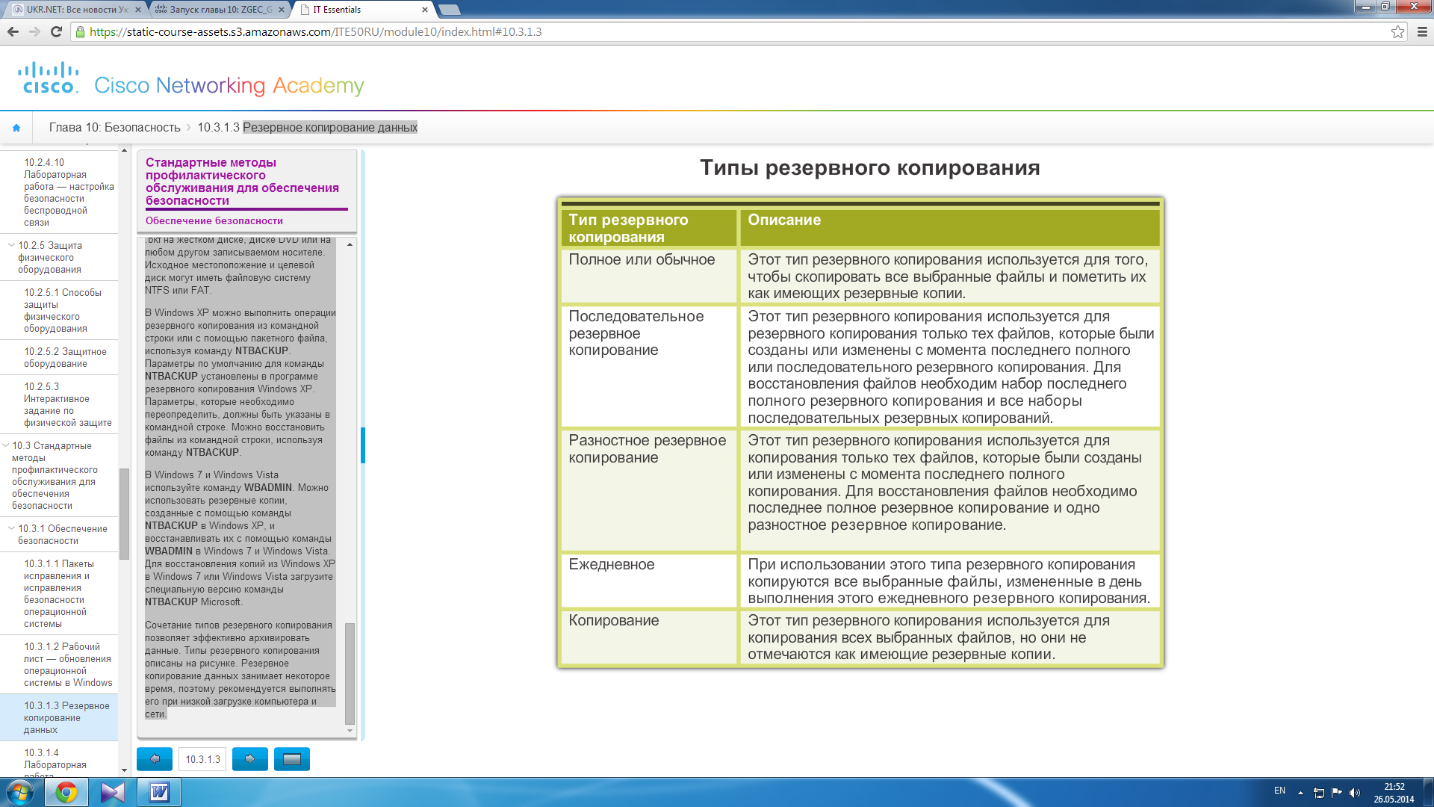Click the text panel scroll up arrow

tap(350, 244)
